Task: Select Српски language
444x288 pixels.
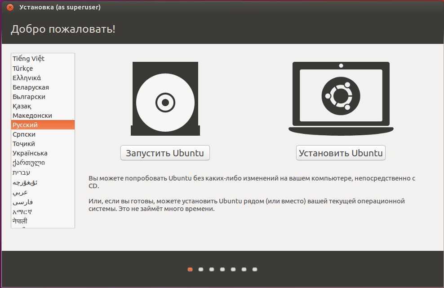Action: [x=43, y=134]
